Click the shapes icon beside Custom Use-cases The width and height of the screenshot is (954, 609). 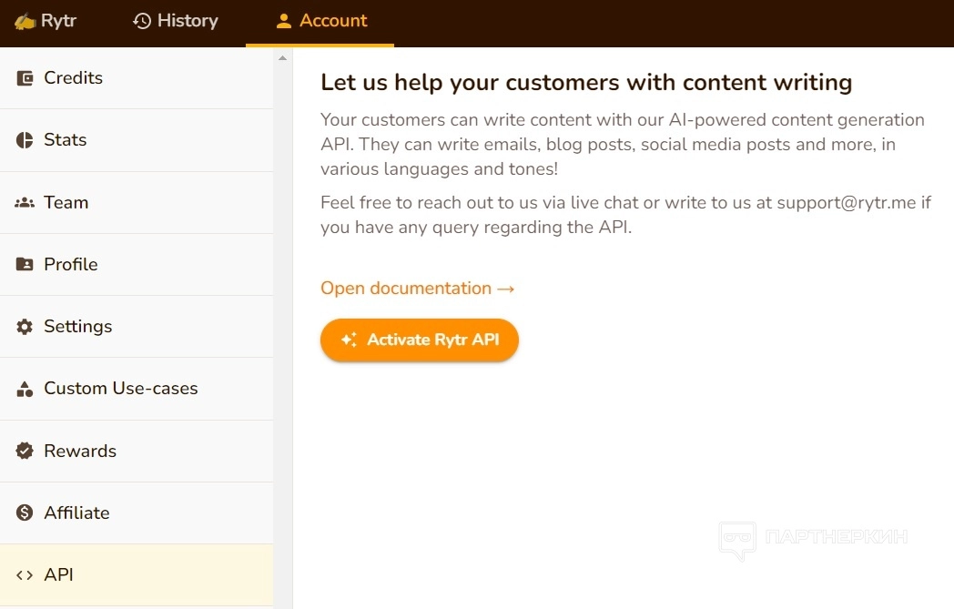click(25, 389)
